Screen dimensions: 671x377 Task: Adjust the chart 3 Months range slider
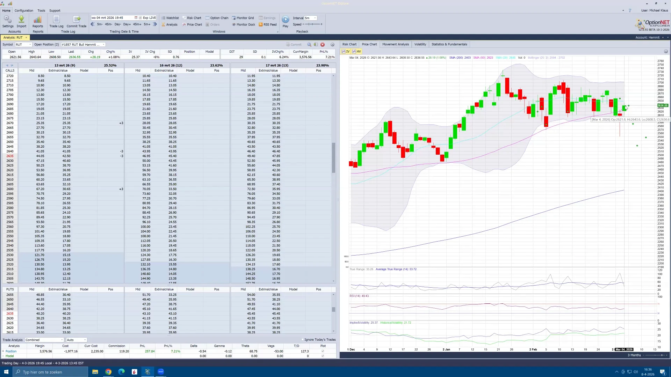[x=656, y=355]
